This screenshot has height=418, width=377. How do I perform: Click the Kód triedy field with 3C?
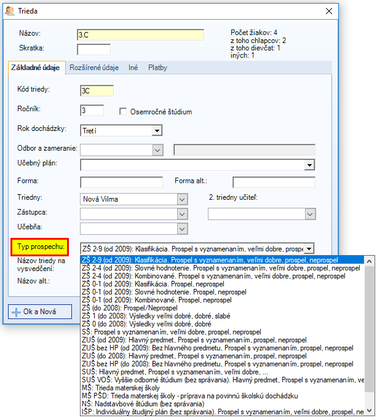[97, 91]
